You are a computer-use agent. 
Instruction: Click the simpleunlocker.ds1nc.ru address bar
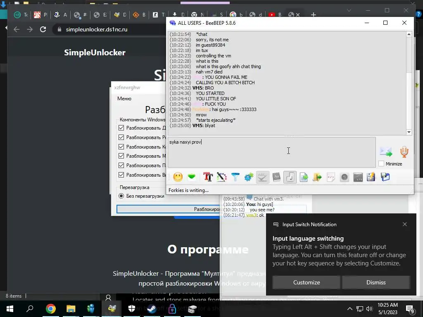pyautogui.click(x=97, y=29)
